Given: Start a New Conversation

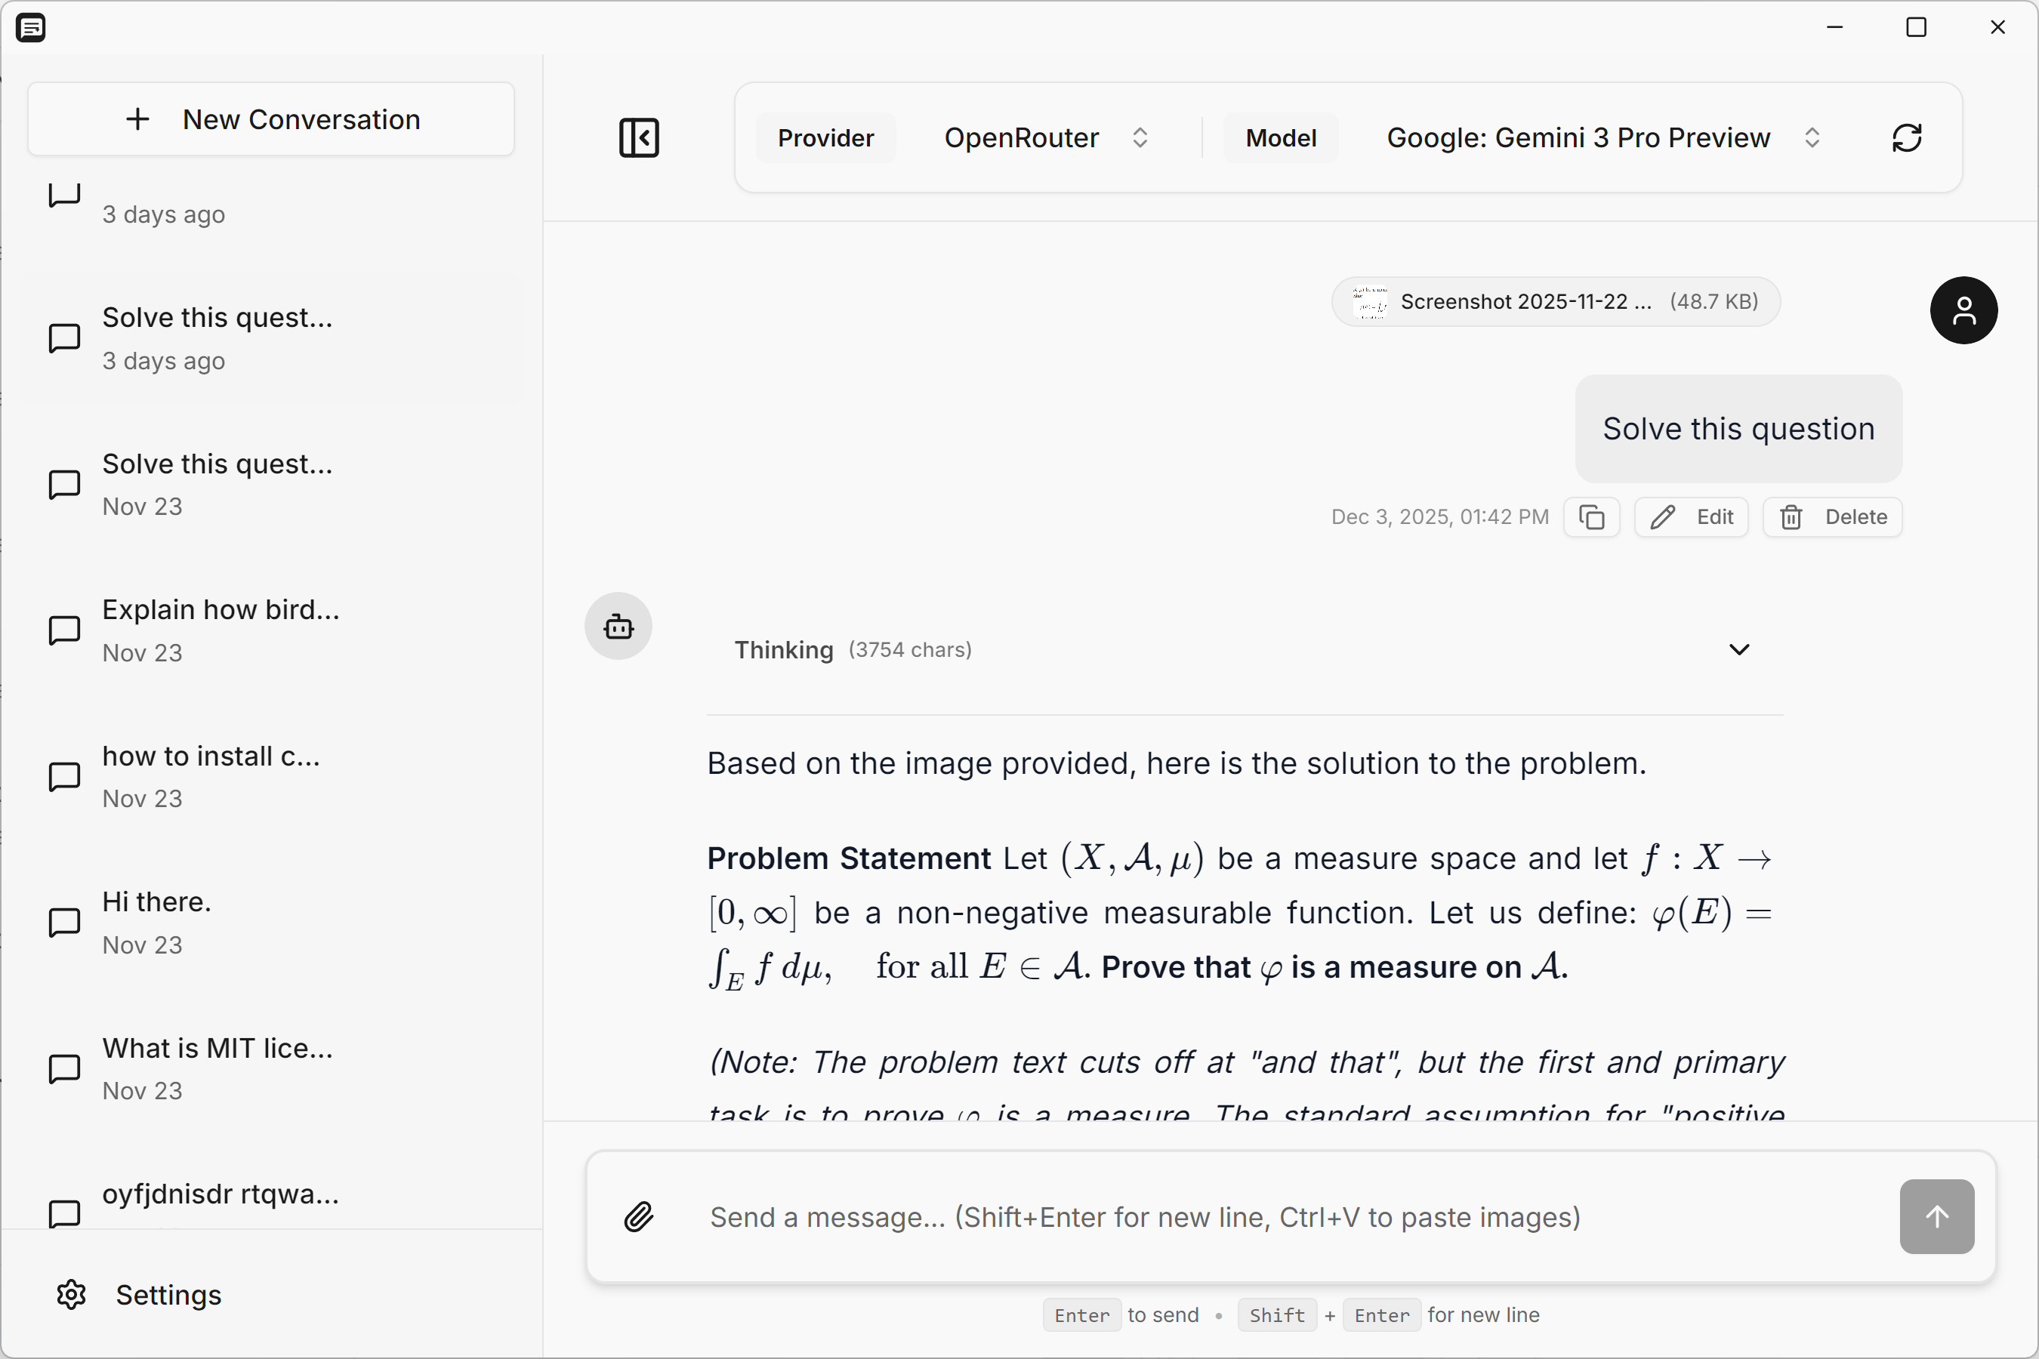Looking at the screenshot, I should (270, 119).
